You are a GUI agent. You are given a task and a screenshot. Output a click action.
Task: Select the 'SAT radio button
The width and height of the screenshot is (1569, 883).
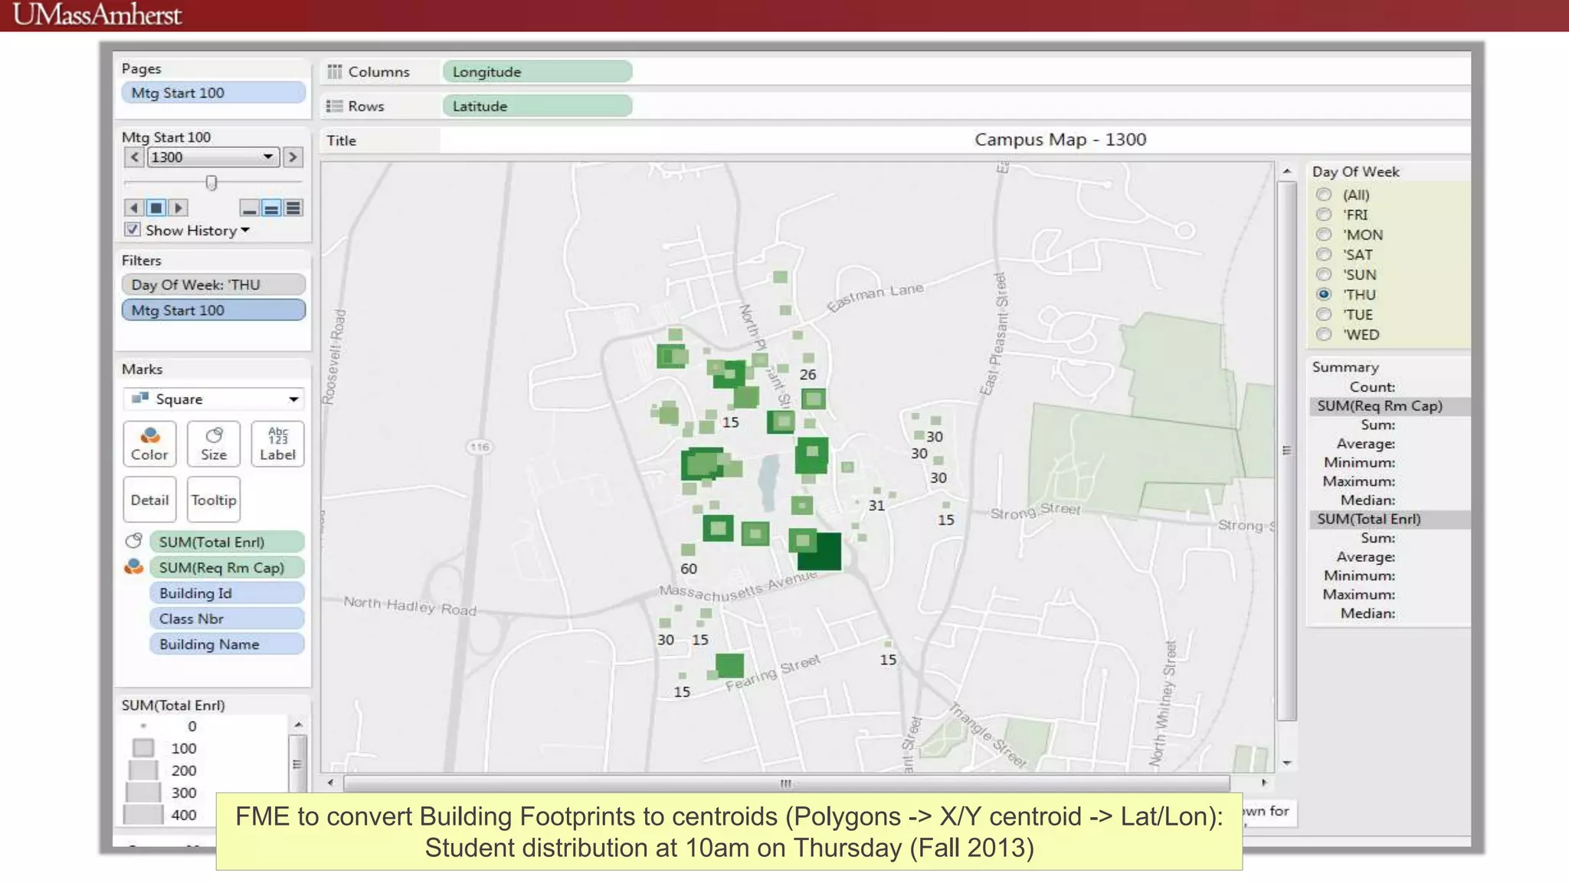1324,254
